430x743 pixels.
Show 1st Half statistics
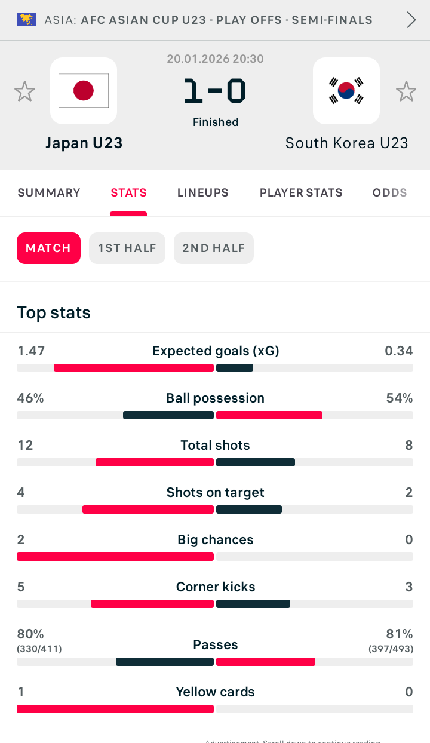coord(127,248)
